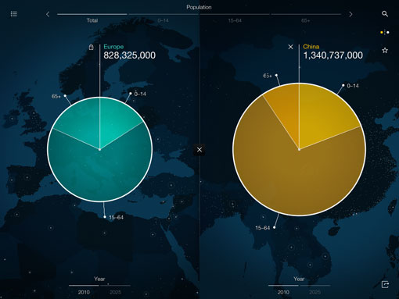Select China's 0–14 pie label
The height and width of the screenshot is (299, 399).
coord(353,86)
